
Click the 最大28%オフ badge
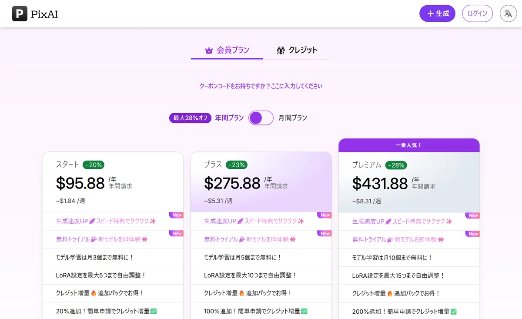tap(191, 118)
